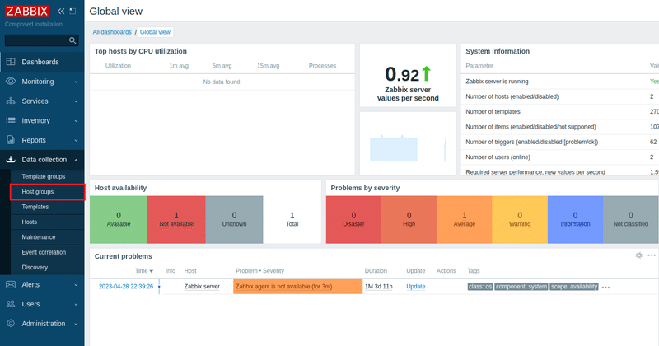Collapse the Data collection menu chevron

coord(76,160)
